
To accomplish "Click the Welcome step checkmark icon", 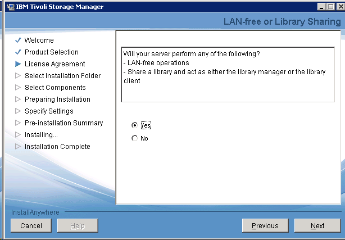I will (19, 40).
